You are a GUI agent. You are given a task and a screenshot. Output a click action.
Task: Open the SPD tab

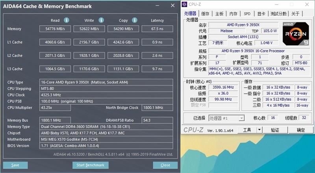(x=247, y=14)
